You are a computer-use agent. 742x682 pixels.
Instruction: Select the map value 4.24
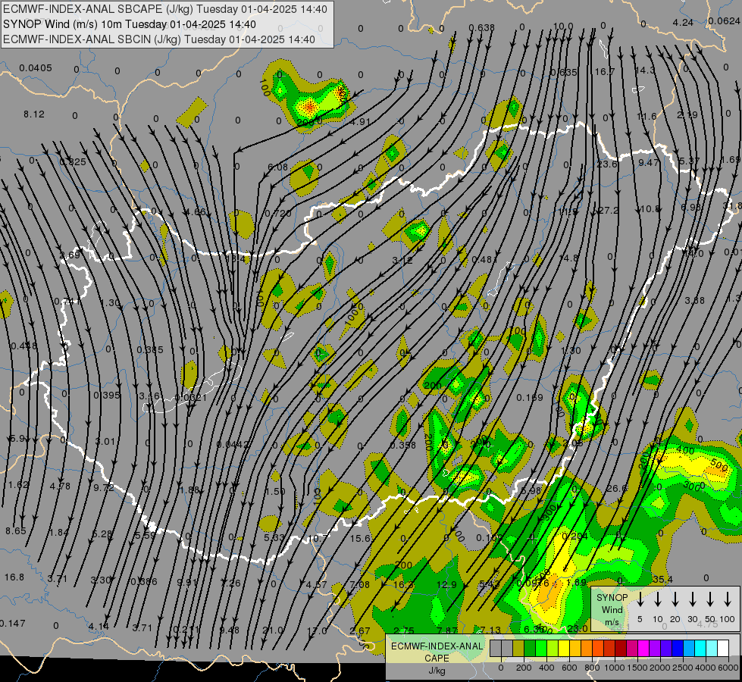[683, 22]
